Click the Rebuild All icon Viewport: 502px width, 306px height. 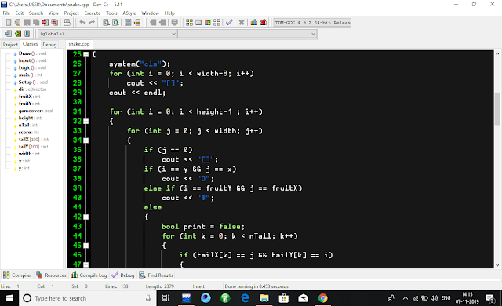[217, 23]
